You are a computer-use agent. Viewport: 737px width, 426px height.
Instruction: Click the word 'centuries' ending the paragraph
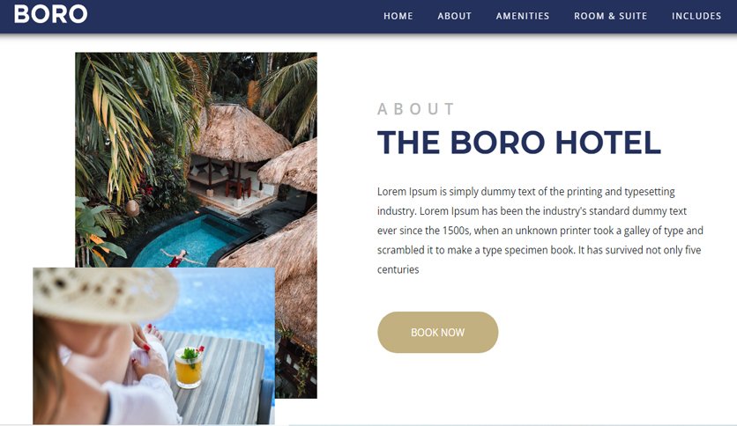tap(398, 269)
